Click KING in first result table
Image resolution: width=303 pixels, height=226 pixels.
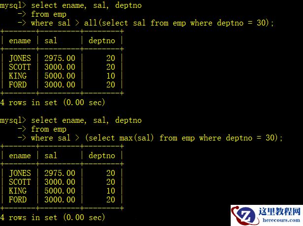point(18,76)
